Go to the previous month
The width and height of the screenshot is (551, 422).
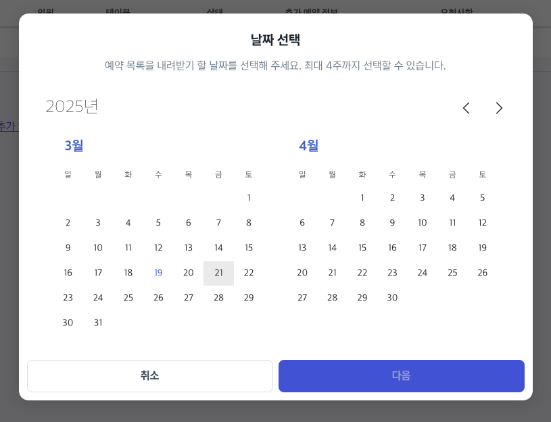(466, 108)
